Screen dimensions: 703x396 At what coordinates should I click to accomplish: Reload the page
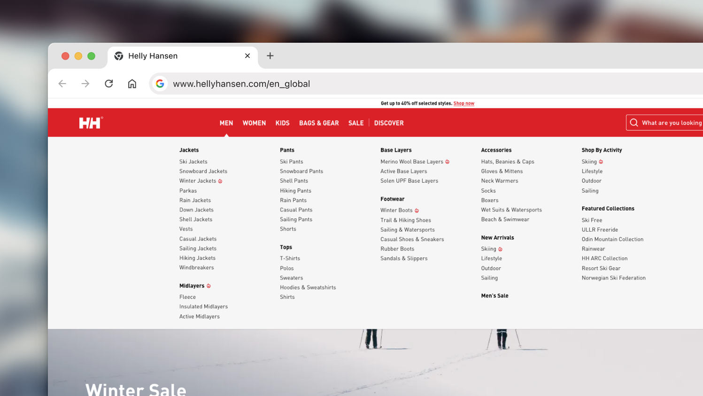click(108, 84)
